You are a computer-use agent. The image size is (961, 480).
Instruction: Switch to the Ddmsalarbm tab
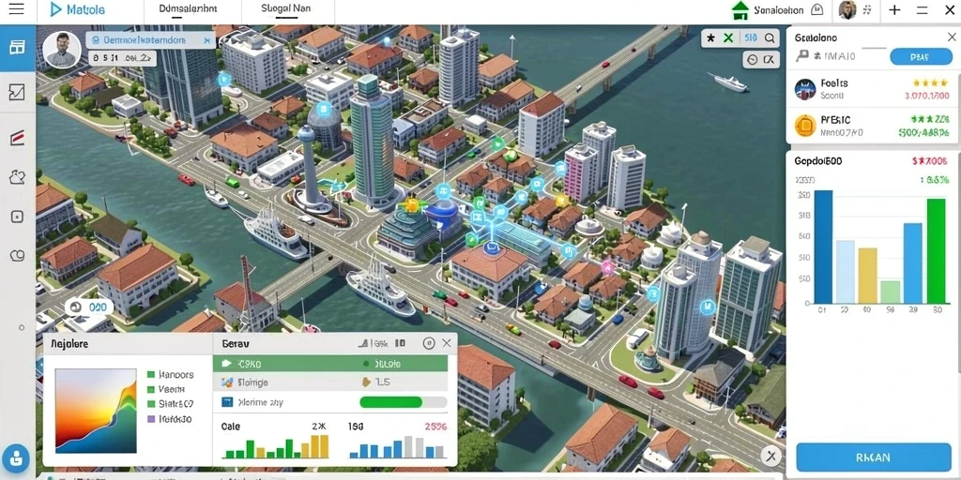188,9
